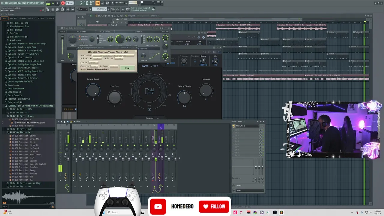This screenshot has height=216, width=384.
Task: Click the Fruity Delay INPUT wet slider
Action: click(x=62, y=37)
